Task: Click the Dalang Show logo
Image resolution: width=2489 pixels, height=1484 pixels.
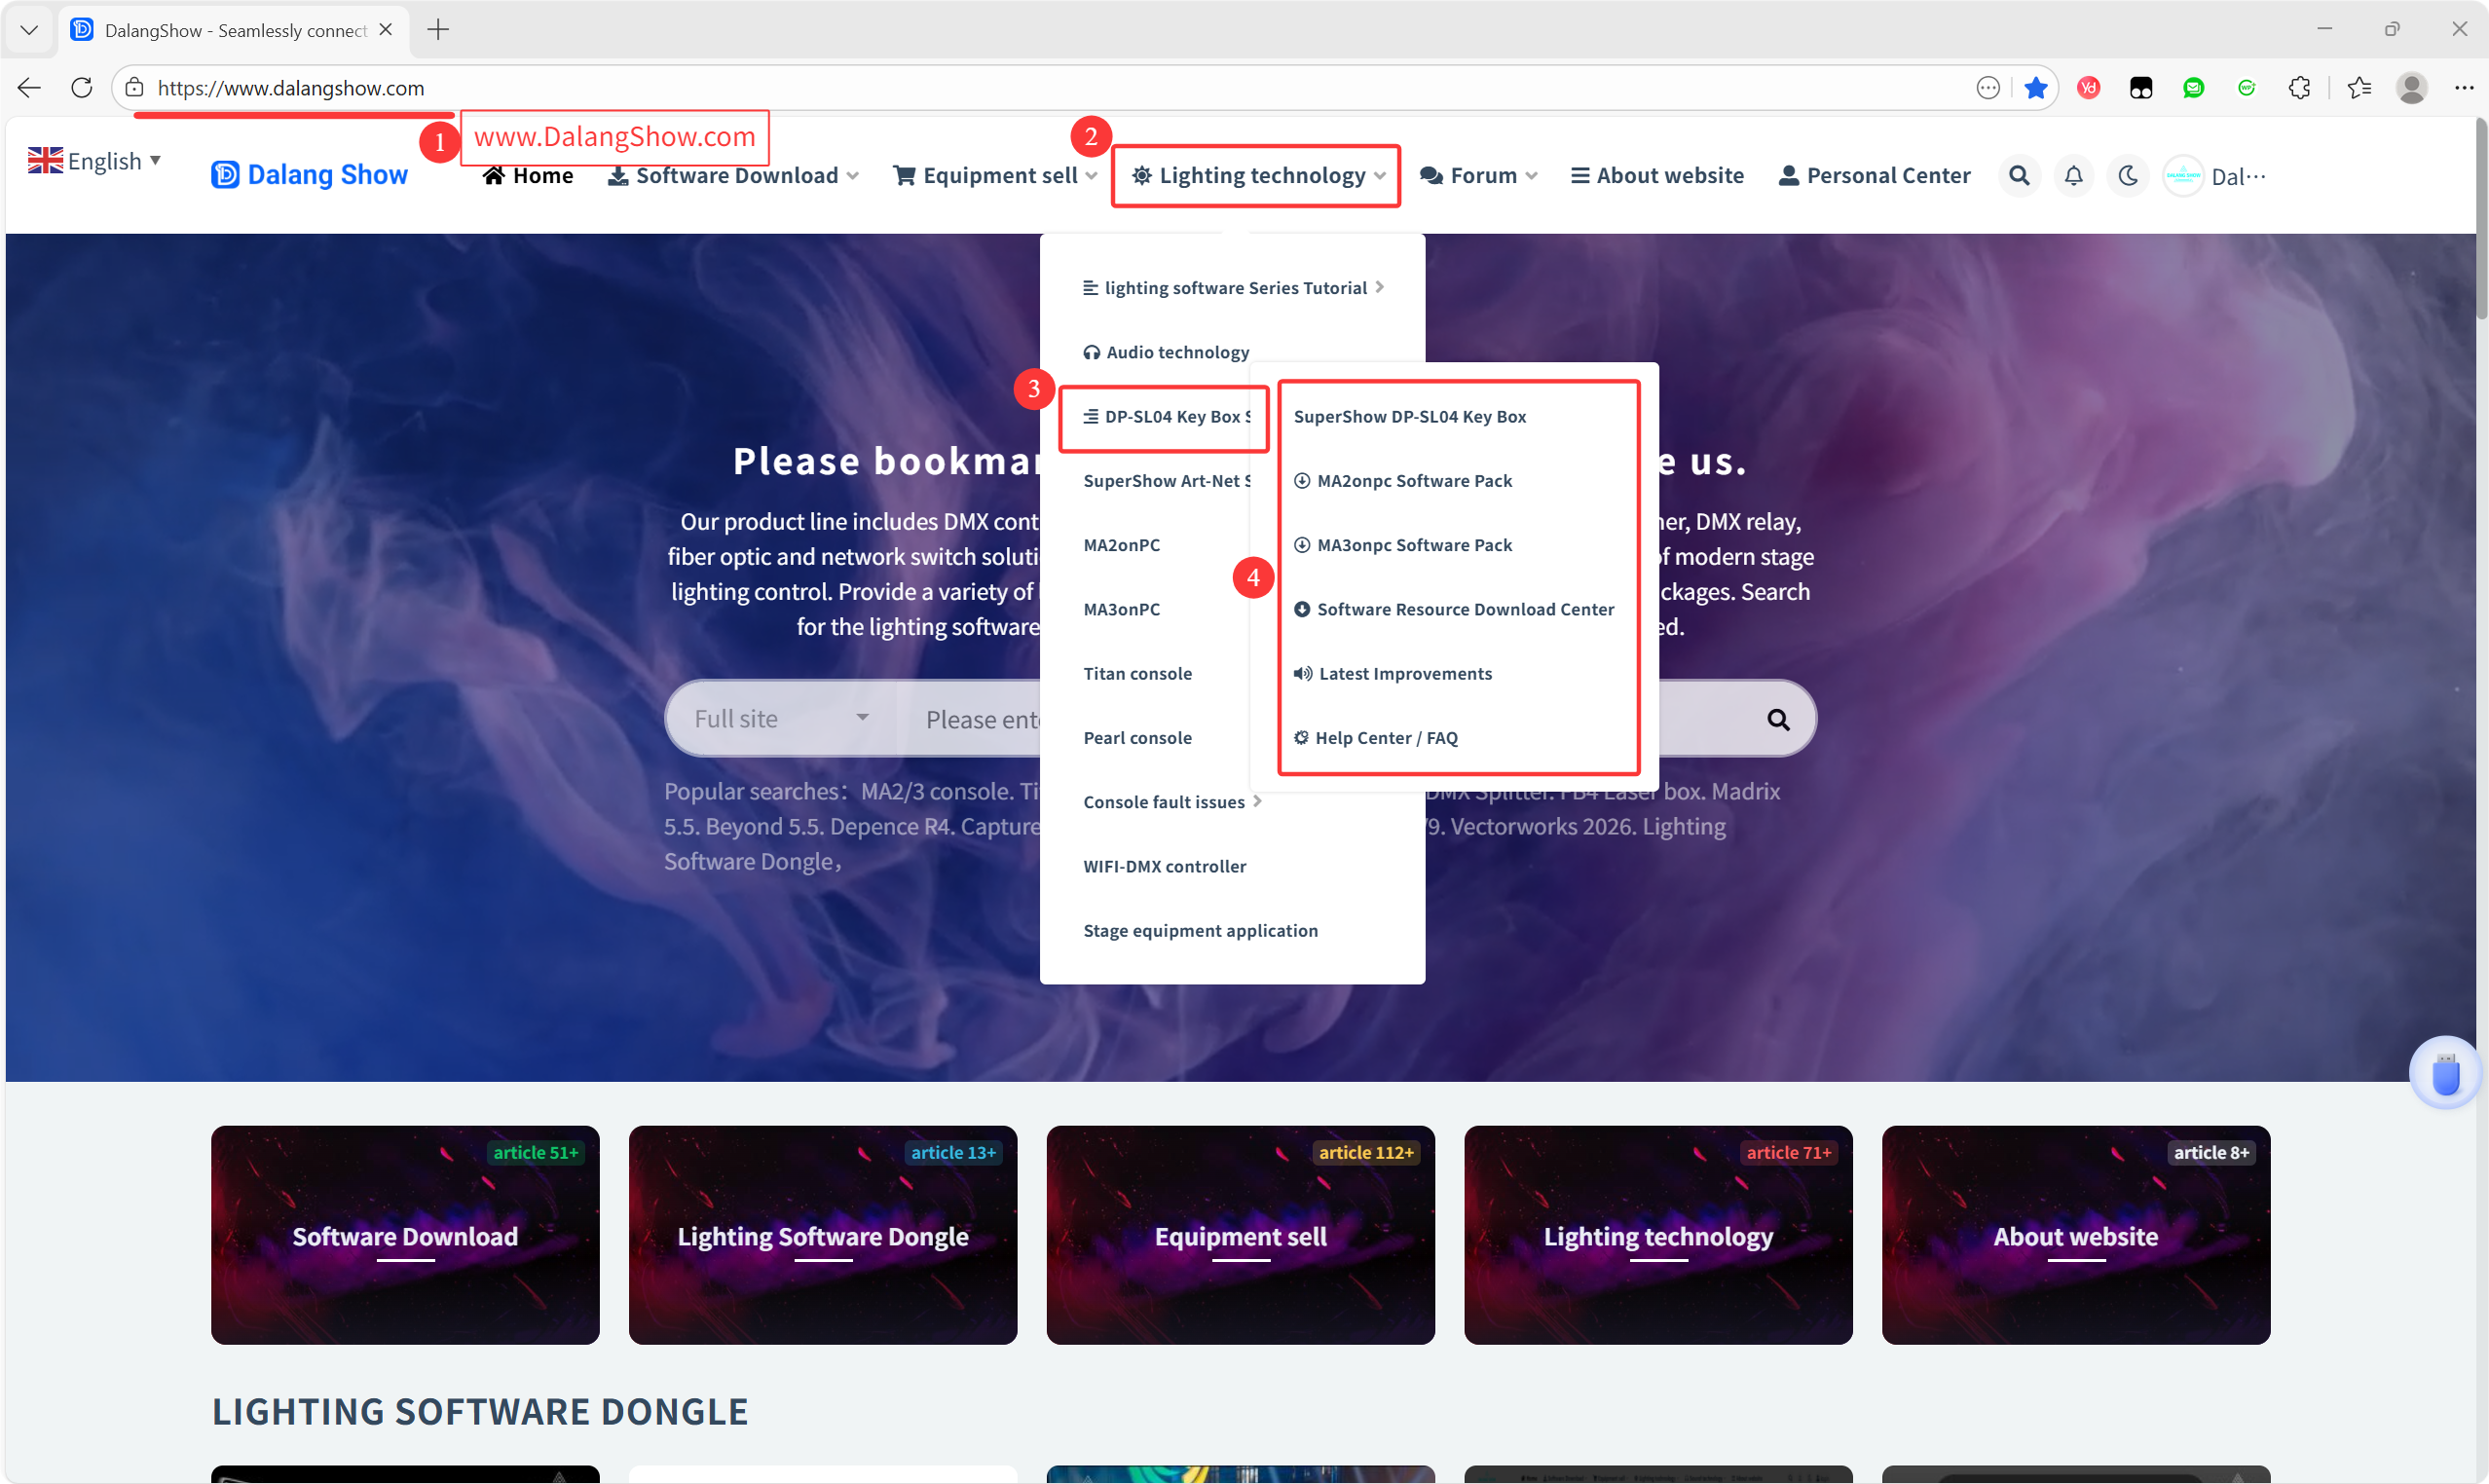Action: pyautogui.click(x=310, y=175)
